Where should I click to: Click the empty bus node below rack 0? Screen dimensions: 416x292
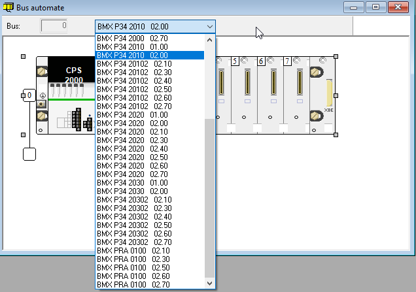click(29, 154)
